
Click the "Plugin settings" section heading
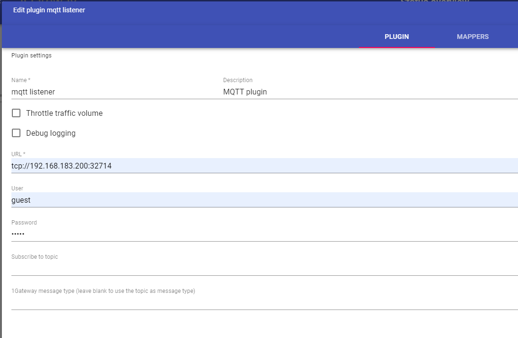[x=31, y=56]
